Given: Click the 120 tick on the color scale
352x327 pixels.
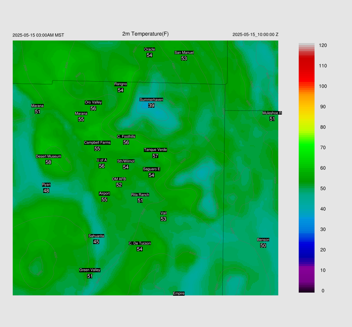Looking at the screenshot, I should 323,45.
